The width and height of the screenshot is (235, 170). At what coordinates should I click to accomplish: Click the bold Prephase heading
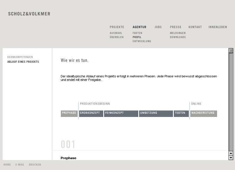coord(69,158)
